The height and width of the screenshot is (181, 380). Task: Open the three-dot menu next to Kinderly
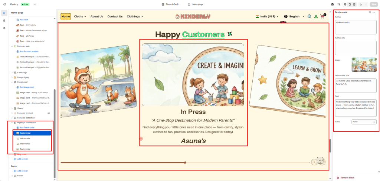click(35, 4)
